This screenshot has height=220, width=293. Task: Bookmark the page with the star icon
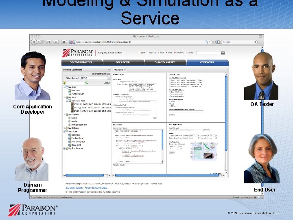pos(207,42)
